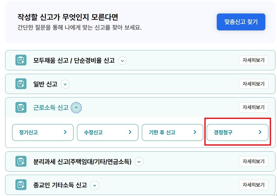Image resolution: width=277 pixels, height=196 pixels.
Task: Collapse the 근로소득 신고 section
Action: tap(76, 107)
